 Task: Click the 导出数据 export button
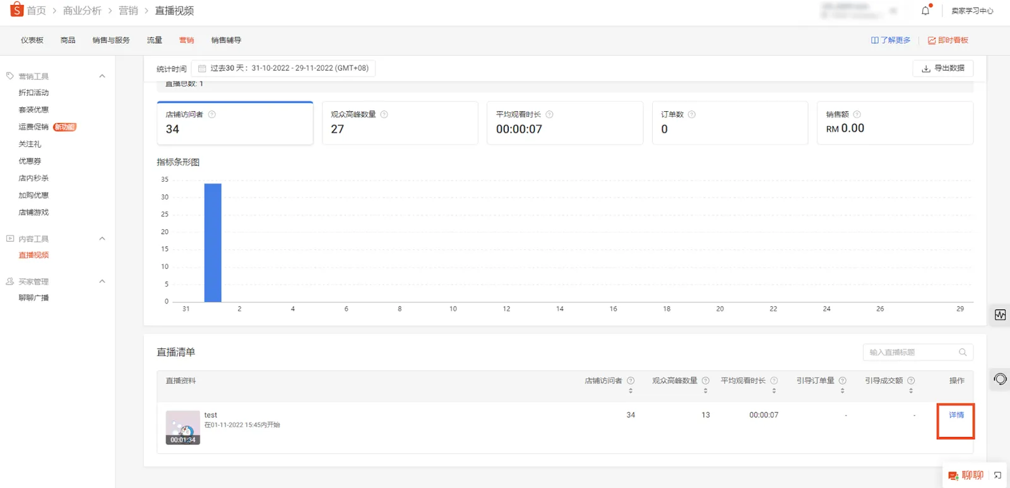point(942,68)
